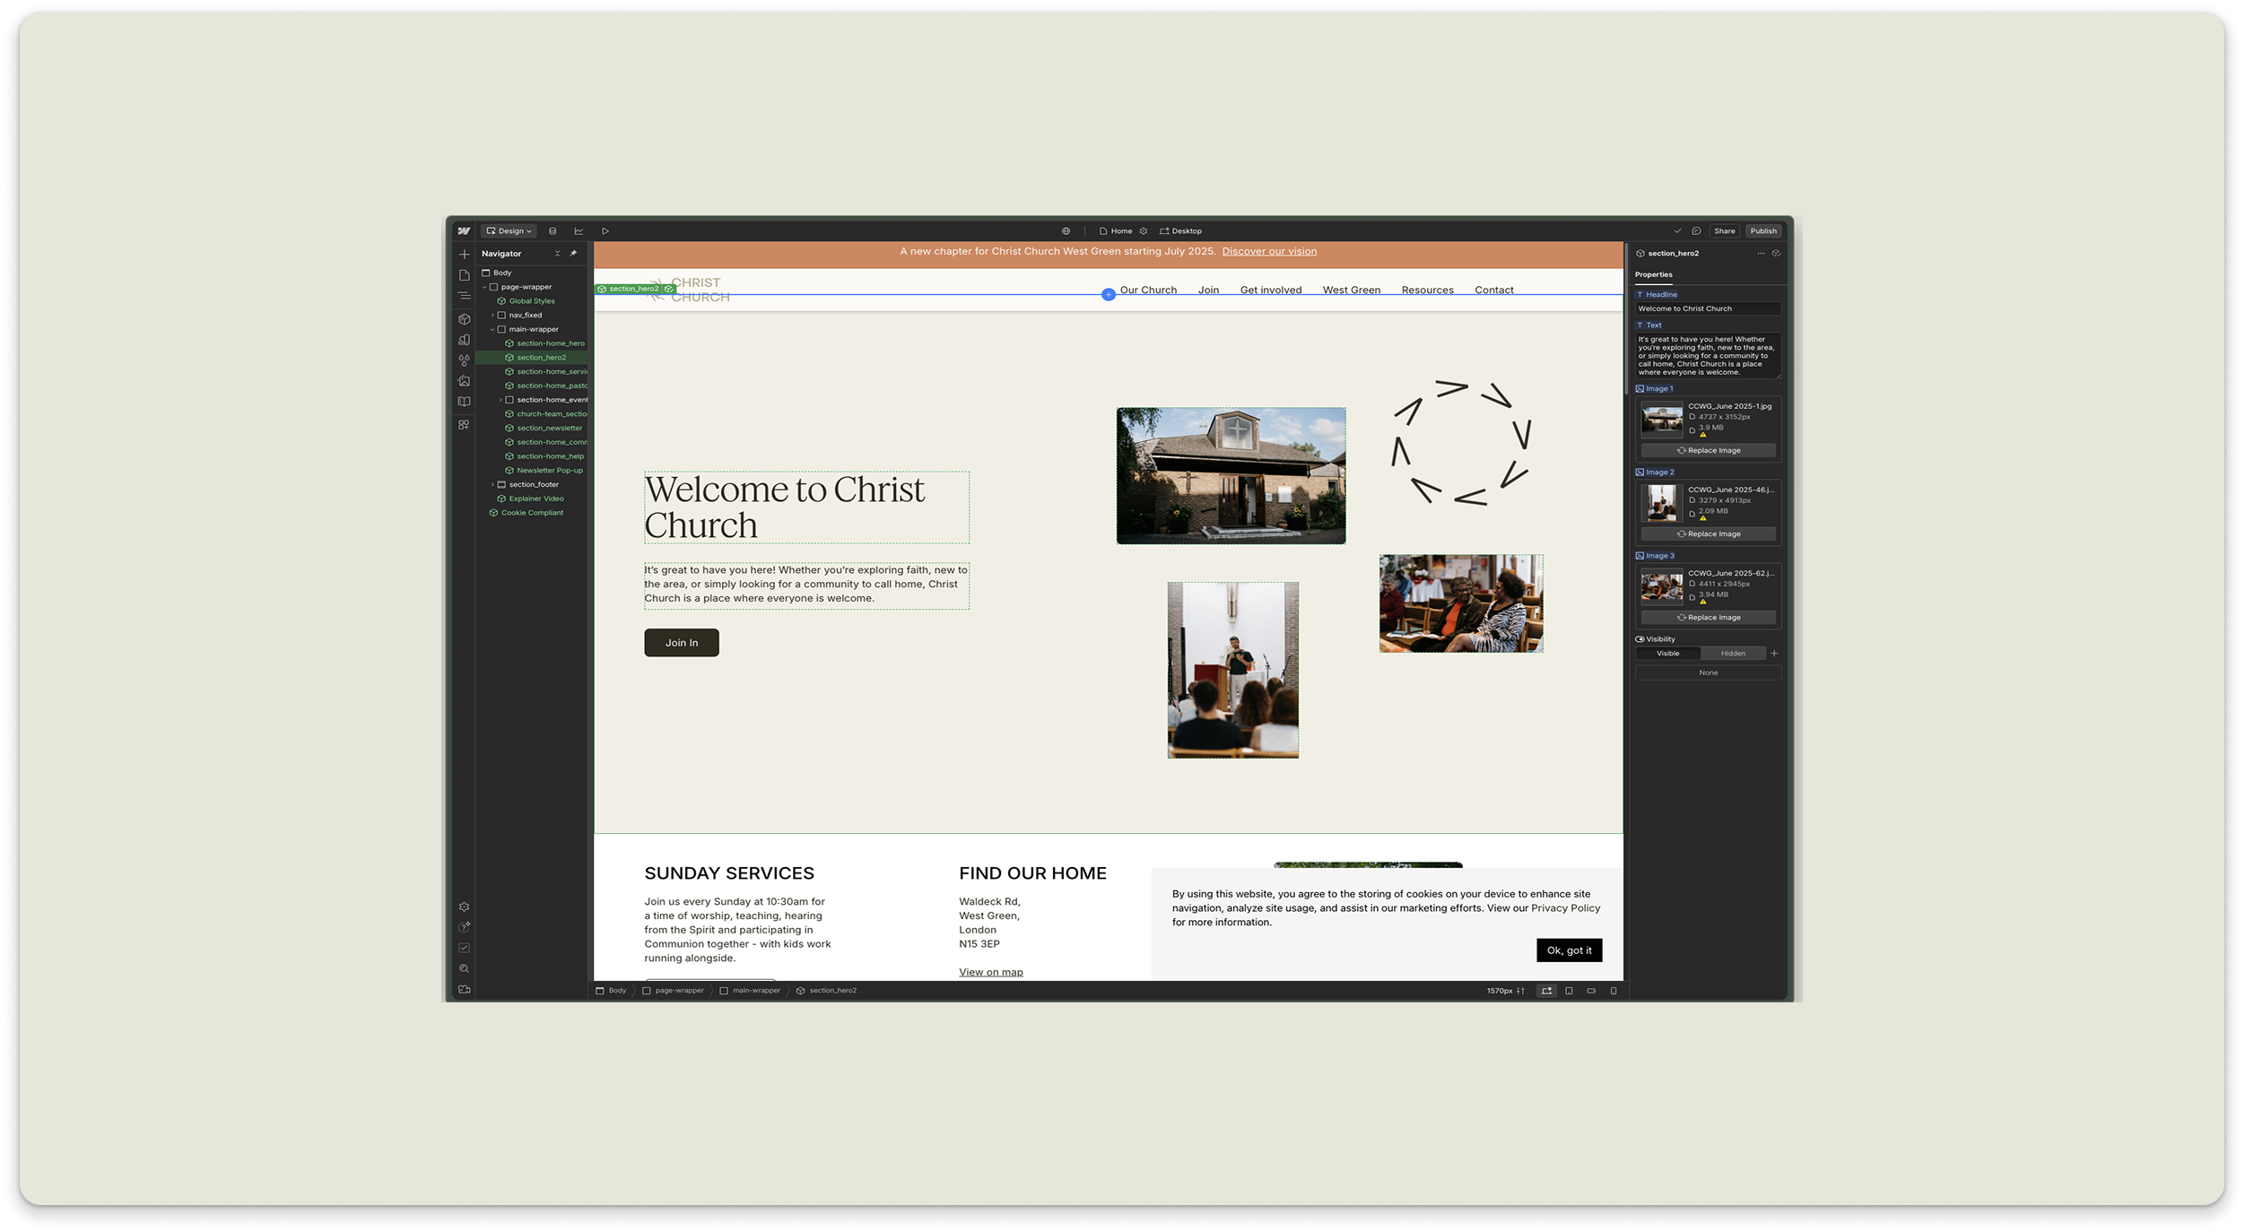Expand the section-home_event tree node
Screen dimensions: 2245x1232
[500, 400]
